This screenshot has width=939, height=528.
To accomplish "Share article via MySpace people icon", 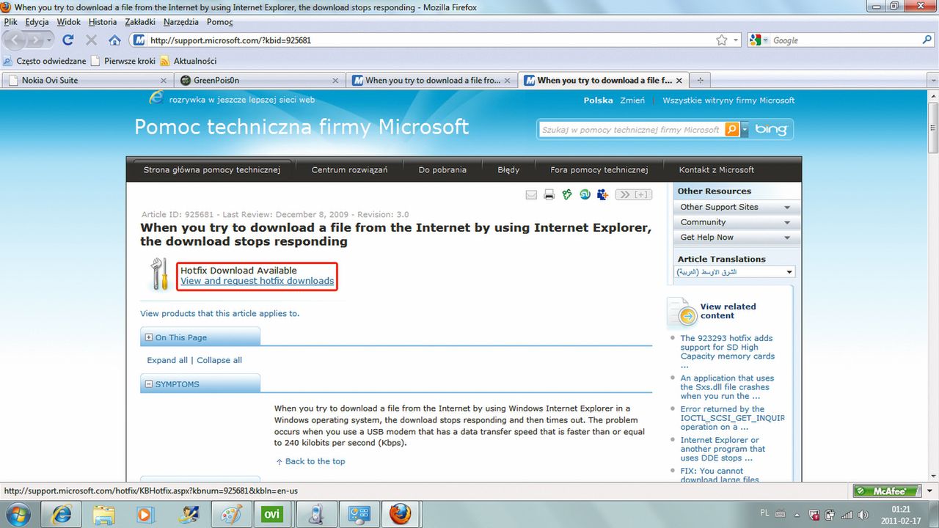I will pos(602,194).
